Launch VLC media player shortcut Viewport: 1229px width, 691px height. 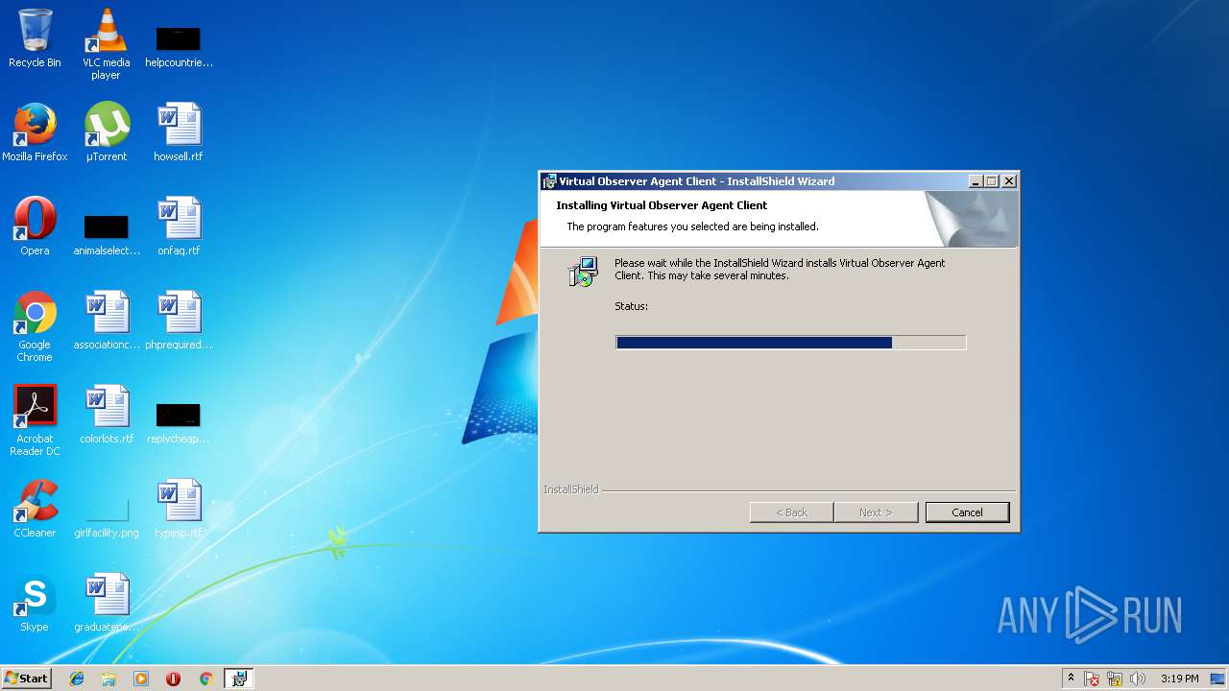(x=107, y=43)
